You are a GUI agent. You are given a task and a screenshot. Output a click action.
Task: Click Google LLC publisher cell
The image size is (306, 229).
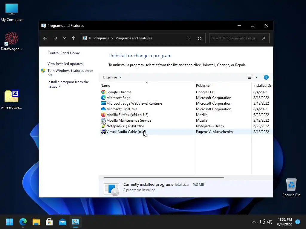point(205,92)
